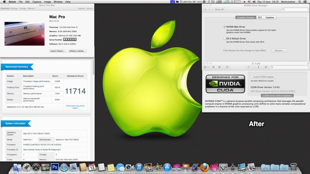310x174 pixels.
Task: Click Install CUDA Update button
Action: tap(263, 77)
